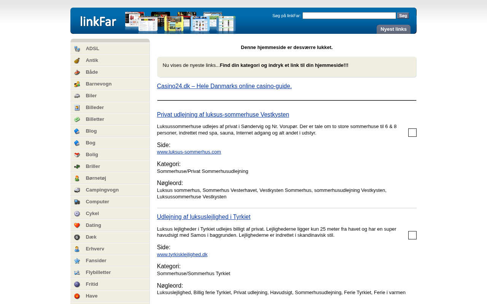The image size is (487, 304).
Task: Click the Dæk tire icon
Action: point(77,237)
